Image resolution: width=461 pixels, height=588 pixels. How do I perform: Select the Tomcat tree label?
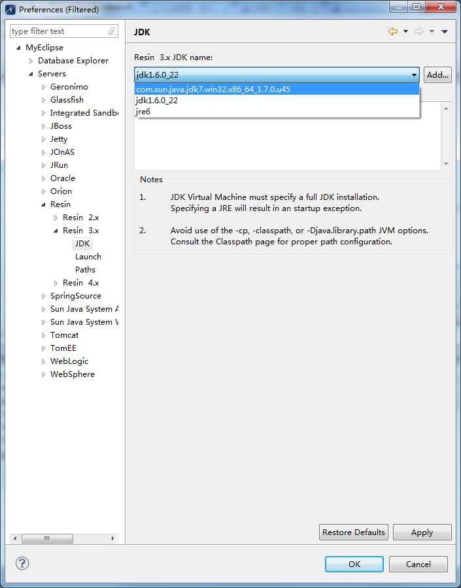click(65, 335)
